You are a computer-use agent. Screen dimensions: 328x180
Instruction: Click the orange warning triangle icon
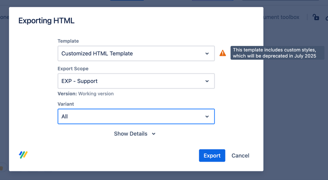click(223, 53)
